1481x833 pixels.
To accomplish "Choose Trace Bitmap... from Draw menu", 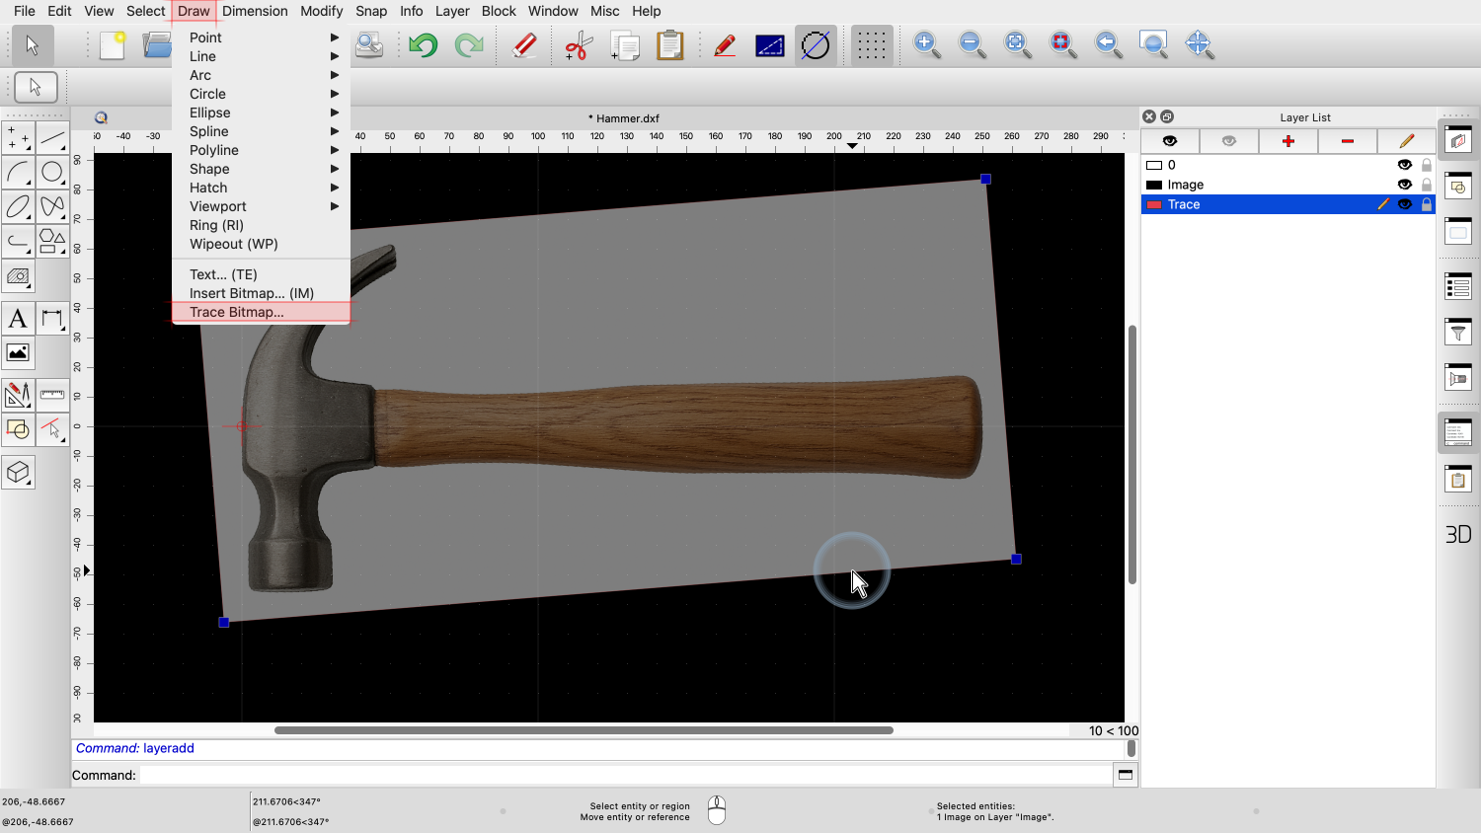I will tap(237, 312).
